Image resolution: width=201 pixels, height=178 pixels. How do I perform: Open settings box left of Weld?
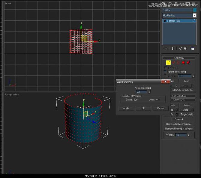click(x=177, y=110)
